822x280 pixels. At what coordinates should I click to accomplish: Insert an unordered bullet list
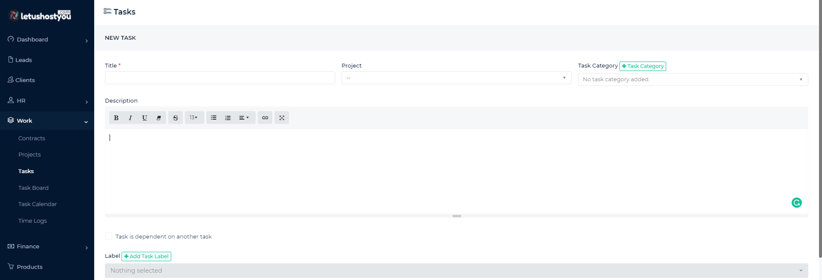tap(214, 118)
